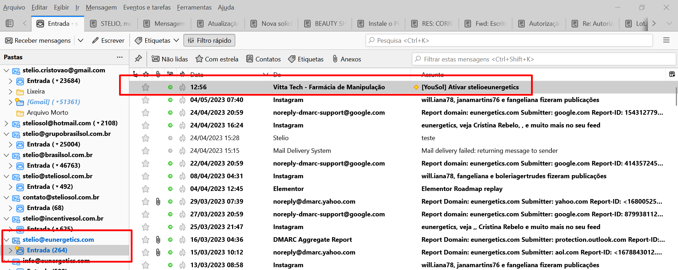Toggle read status of teste message
Screen dimensions: 678x270
point(170,138)
